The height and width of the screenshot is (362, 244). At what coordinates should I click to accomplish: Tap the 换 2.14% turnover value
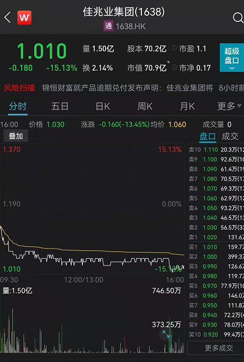click(x=98, y=68)
